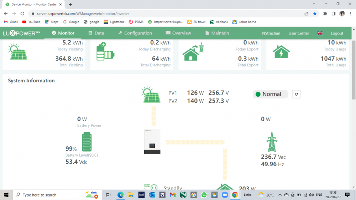Click the solar yielding panel icon in summary card
This screenshot has height=200, width=356.
(17, 52)
